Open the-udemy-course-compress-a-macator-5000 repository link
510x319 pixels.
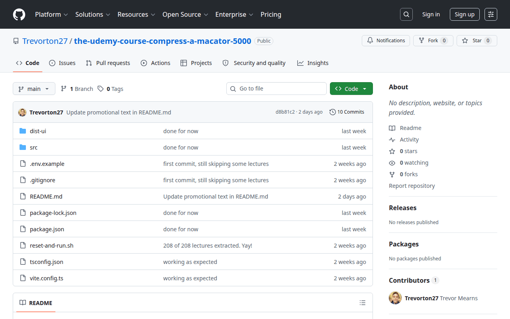tap(163, 41)
